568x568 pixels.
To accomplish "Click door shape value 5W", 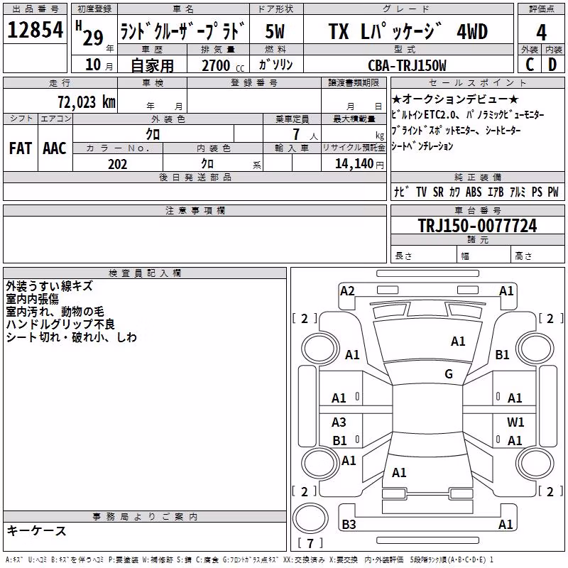I will click(x=275, y=31).
